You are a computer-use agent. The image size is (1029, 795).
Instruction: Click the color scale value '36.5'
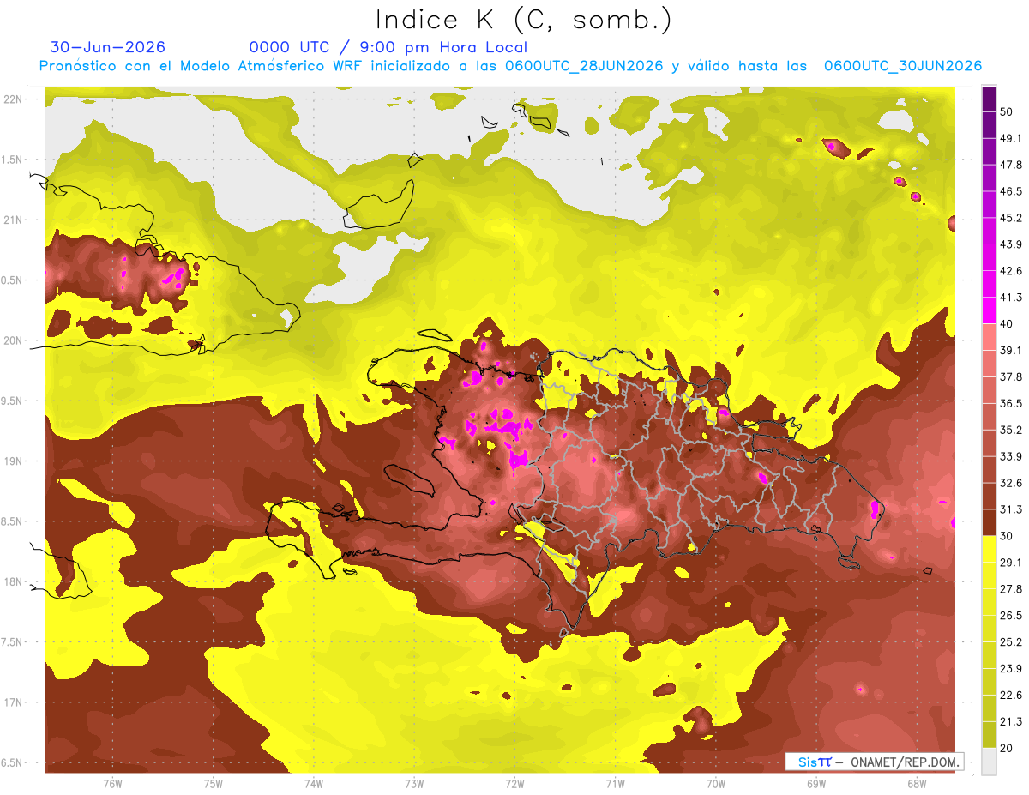click(x=1011, y=403)
